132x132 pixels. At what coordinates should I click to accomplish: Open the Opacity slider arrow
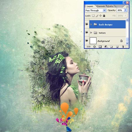[x=126, y=10]
